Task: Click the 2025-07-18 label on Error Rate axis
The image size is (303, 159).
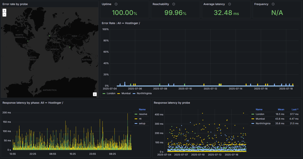Action: pyautogui.click(x=286, y=89)
